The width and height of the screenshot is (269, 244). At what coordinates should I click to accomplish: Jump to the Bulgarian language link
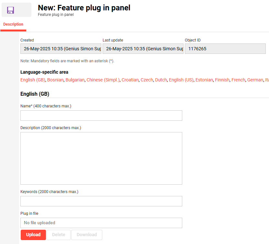pyautogui.click(x=75, y=80)
